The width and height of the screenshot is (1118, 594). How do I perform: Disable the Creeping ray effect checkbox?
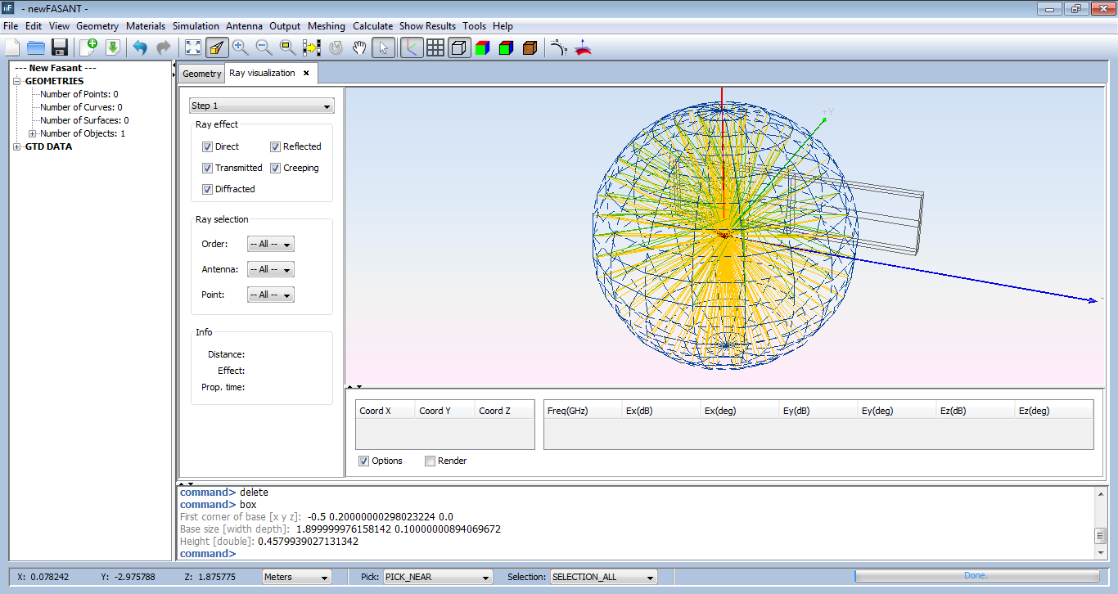(x=276, y=168)
